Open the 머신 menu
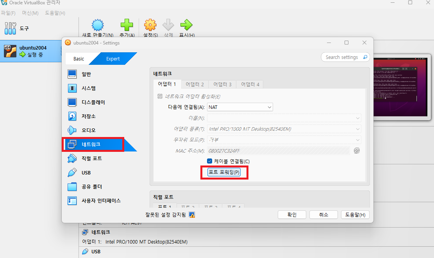434x258 pixels. tap(30, 13)
